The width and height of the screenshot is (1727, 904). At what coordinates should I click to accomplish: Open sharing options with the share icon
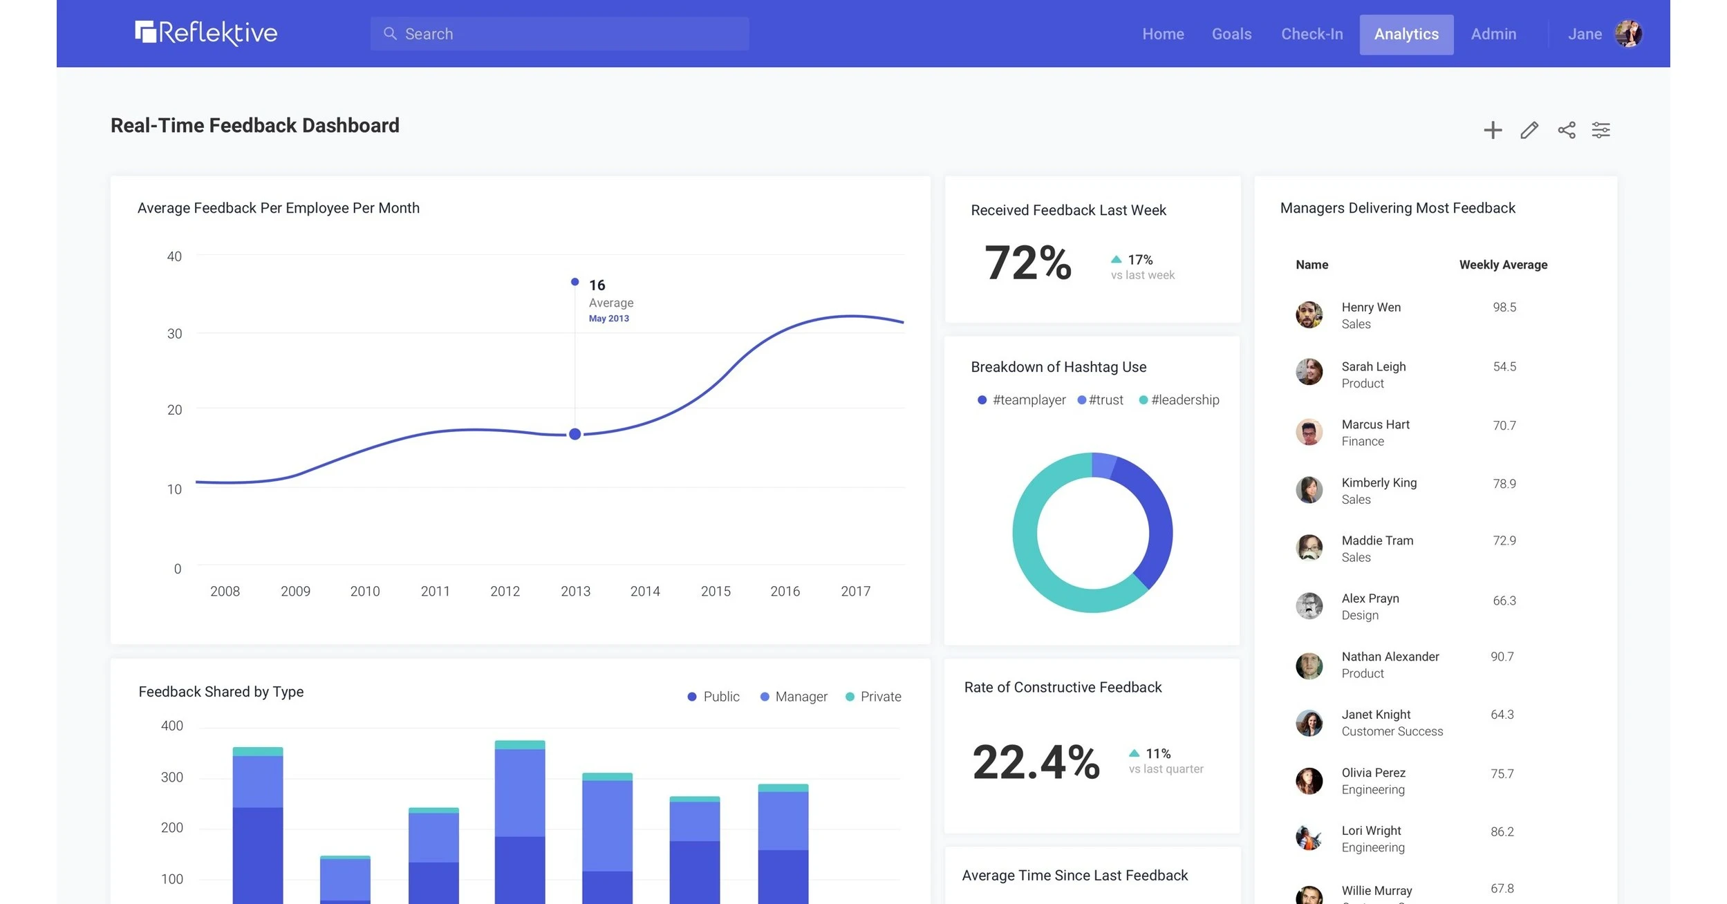[1566, 129]
